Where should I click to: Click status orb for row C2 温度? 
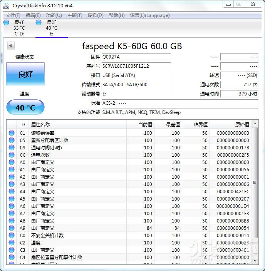click(12, 243)
